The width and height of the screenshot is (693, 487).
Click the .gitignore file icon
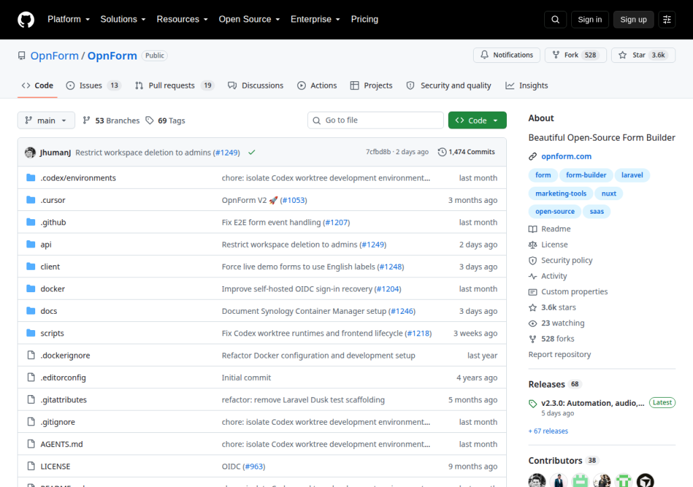tap(31, 421)
